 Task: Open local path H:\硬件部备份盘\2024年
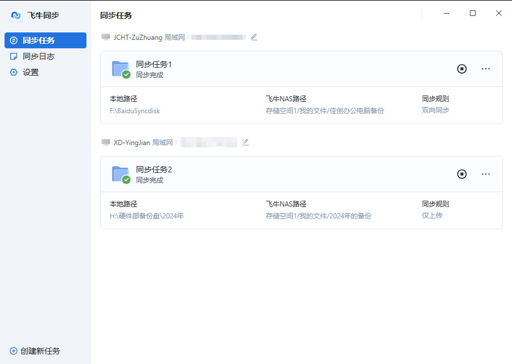[147, 216]
